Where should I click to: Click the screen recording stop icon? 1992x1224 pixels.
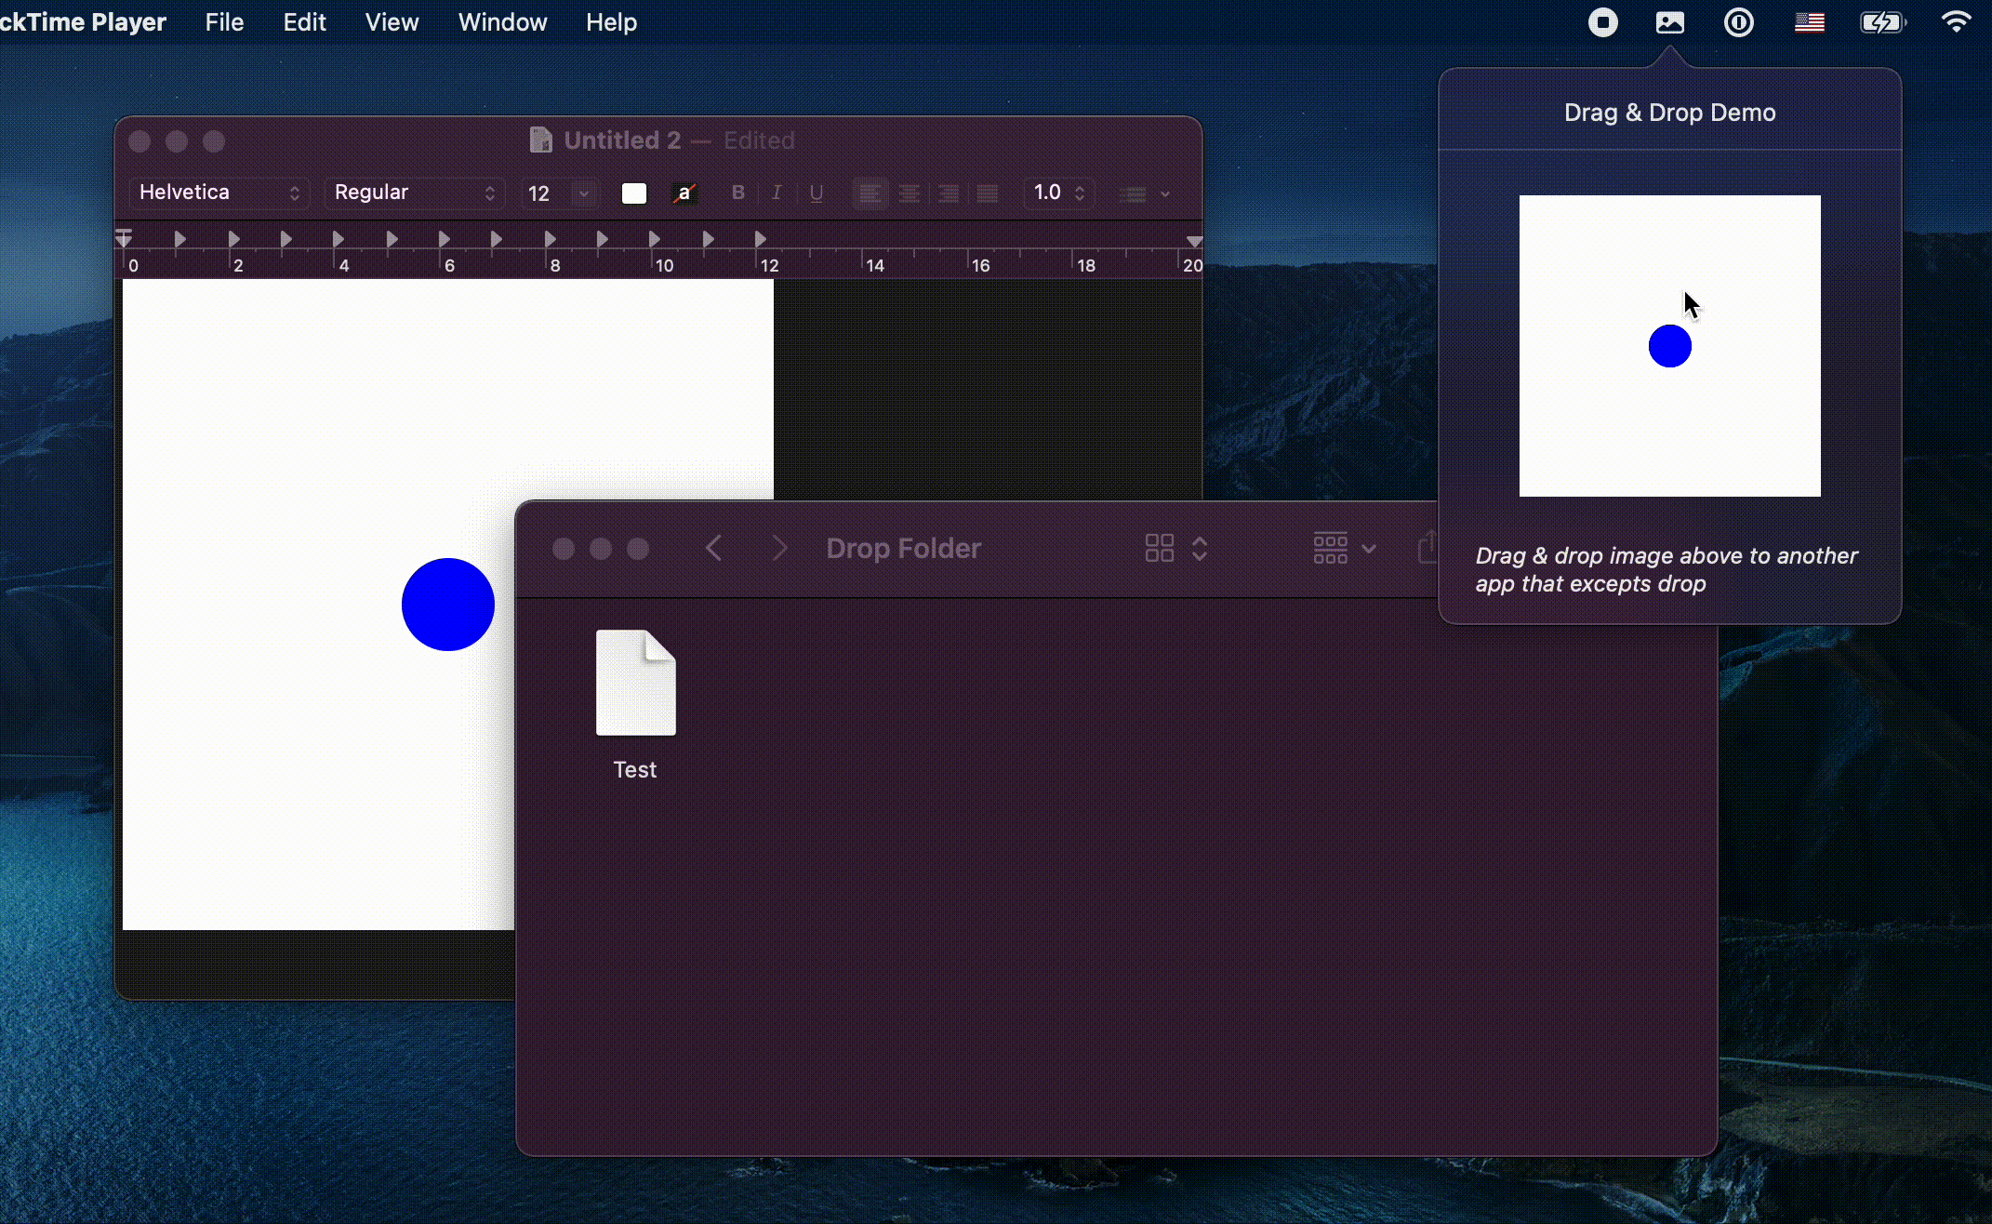point(1602,22)
